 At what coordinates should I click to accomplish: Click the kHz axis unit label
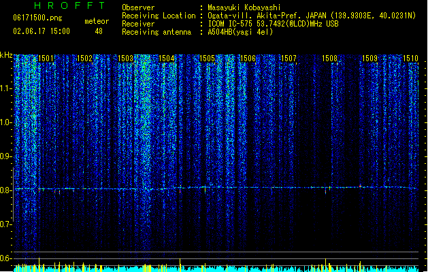pyautogui.click(x=6, y=55)
